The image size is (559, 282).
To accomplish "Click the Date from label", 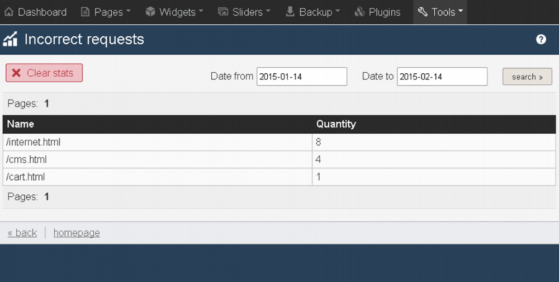I will coord(232,76).
